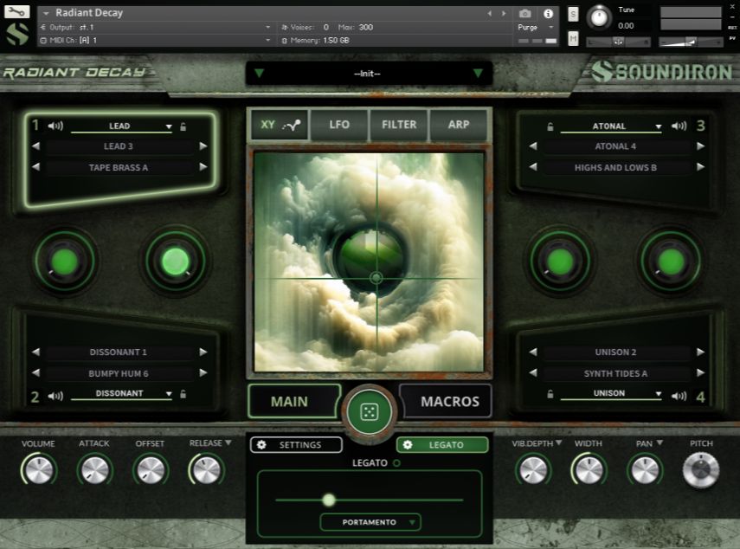Switch to the FILTER tab
This screenshot has height=549, width=740.
coord(399,125)
